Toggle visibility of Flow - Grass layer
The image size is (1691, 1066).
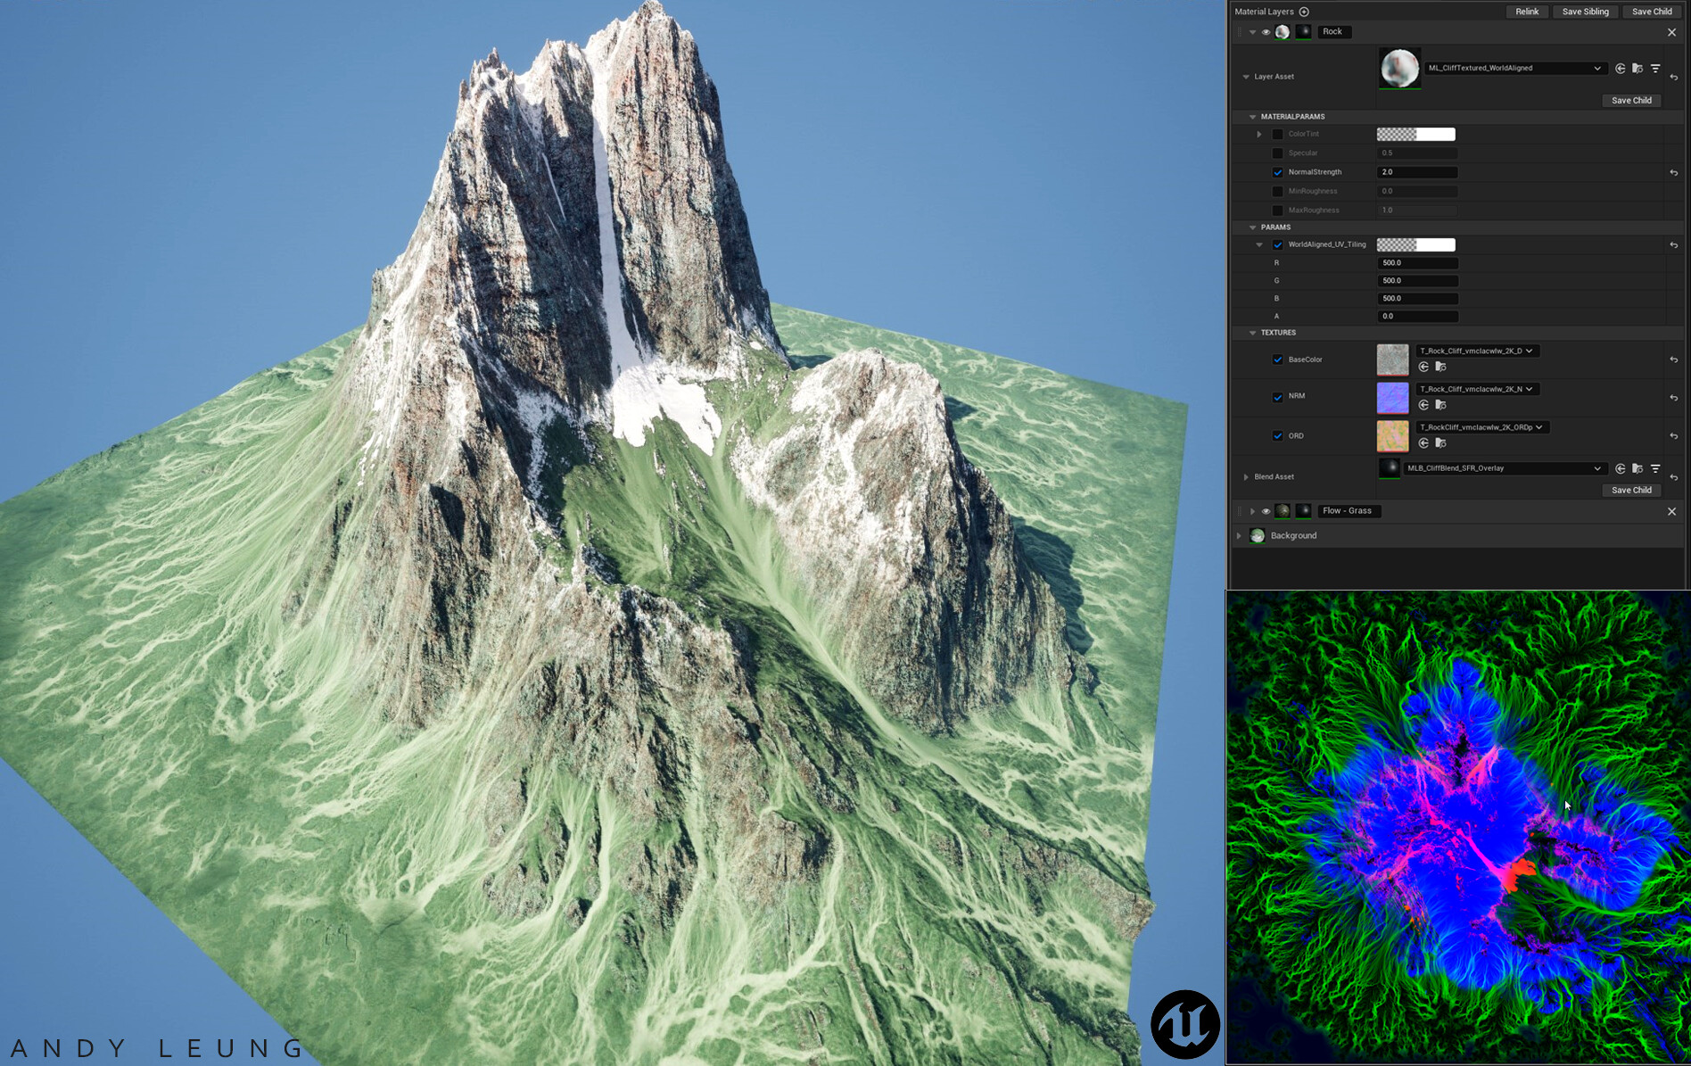[x=1265, y=511]
